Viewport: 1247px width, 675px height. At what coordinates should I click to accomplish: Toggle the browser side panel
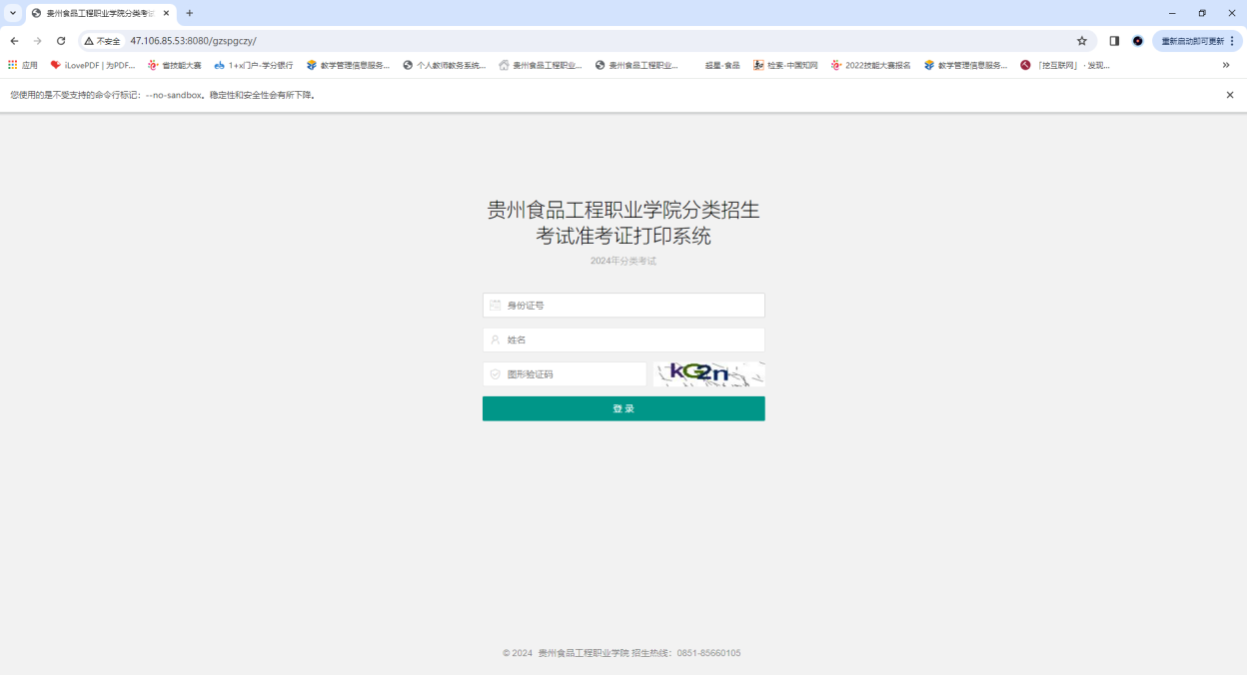(1114, 41)
